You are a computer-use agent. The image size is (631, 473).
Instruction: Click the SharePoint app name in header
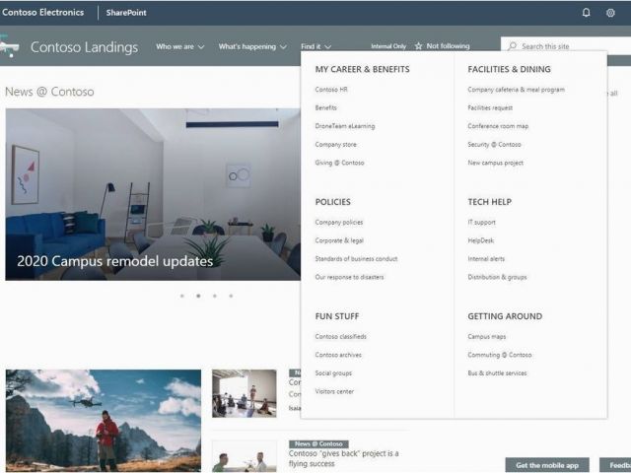click(126, 13)
